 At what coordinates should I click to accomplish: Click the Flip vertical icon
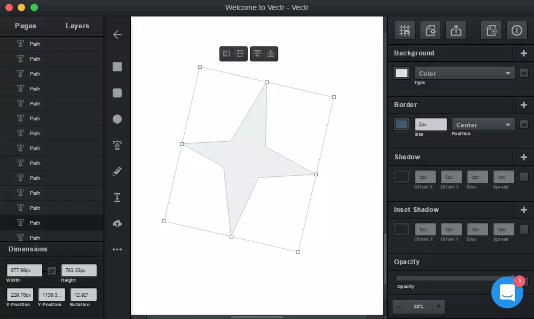[x=240, y=54]
